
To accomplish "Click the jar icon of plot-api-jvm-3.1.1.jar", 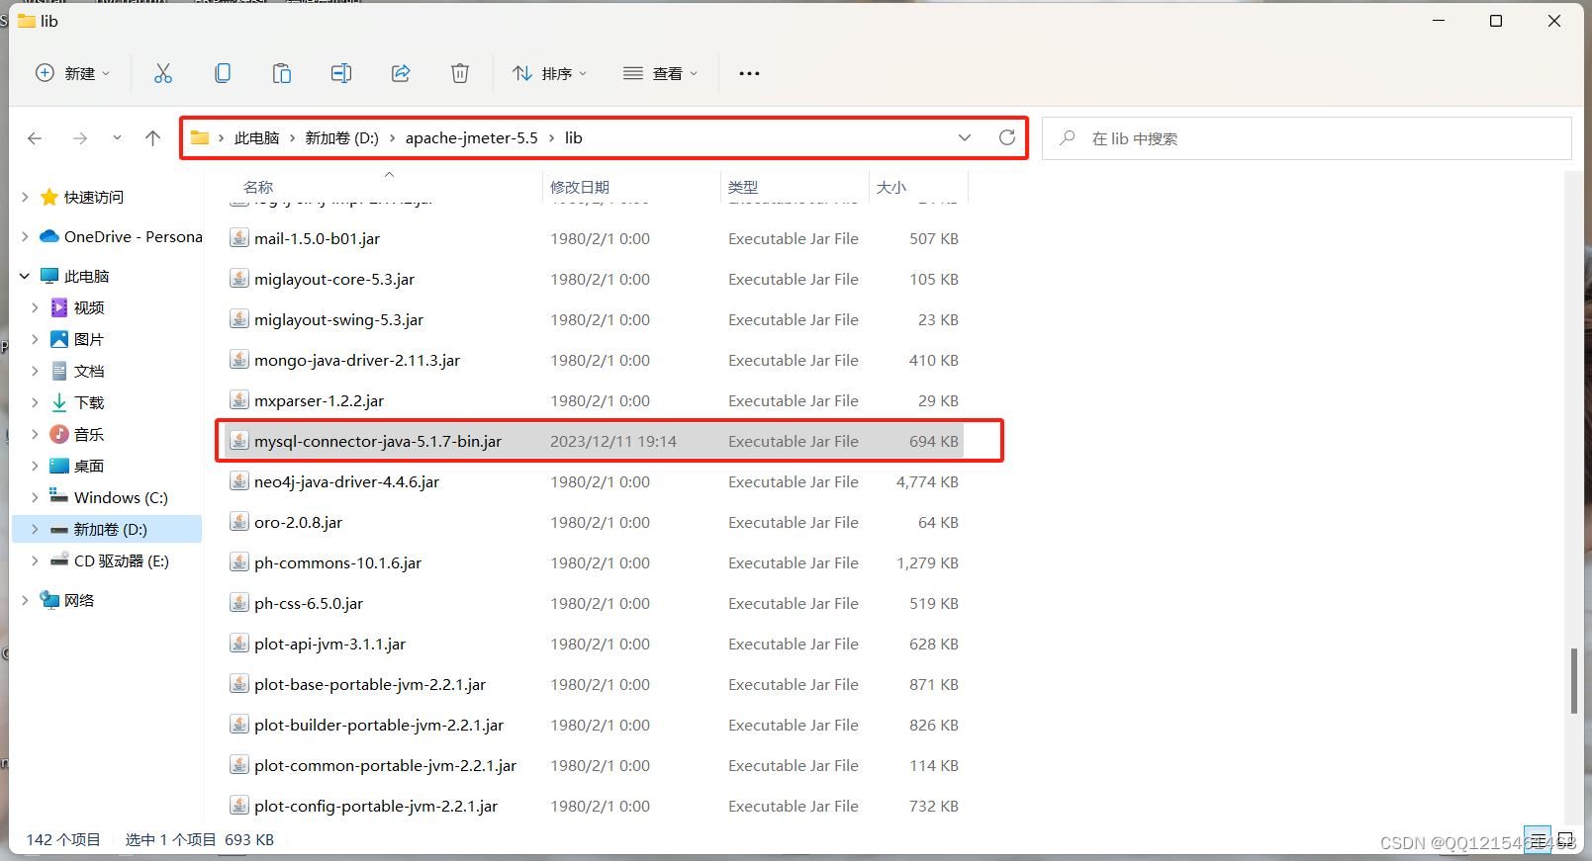I will 239,644.
